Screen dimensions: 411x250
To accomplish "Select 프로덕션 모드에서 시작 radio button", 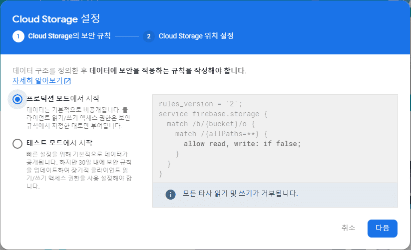I will pos(17,99).
